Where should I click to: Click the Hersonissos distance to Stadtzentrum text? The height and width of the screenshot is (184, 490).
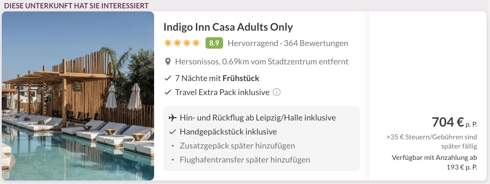pyautogui.click(x=262, y=61)
